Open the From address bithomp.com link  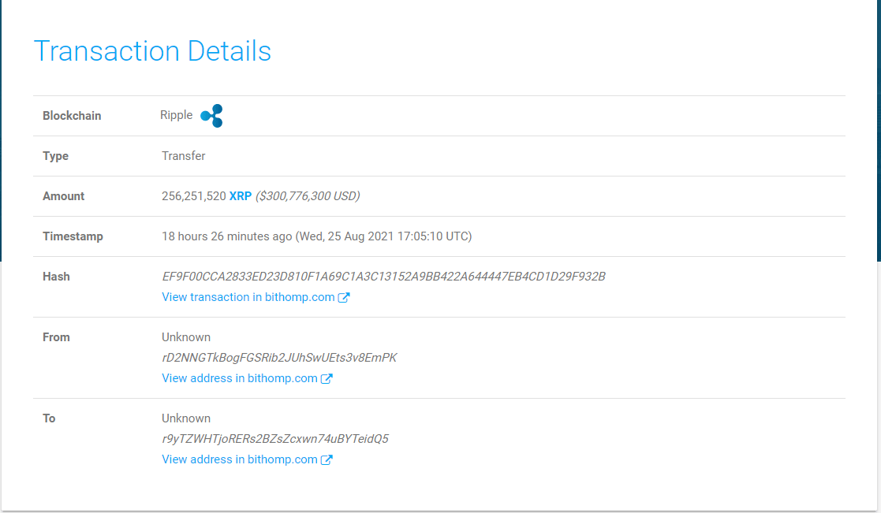239,378
